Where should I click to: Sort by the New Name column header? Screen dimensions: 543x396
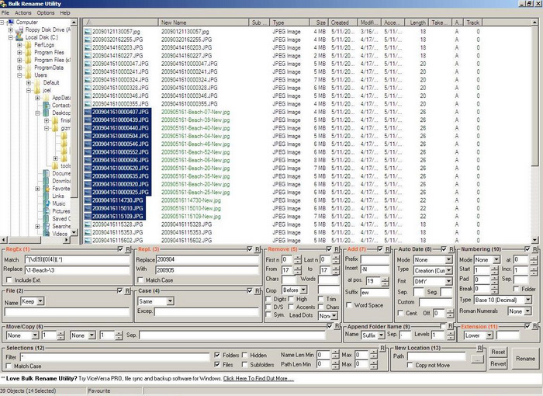point(204,23)
